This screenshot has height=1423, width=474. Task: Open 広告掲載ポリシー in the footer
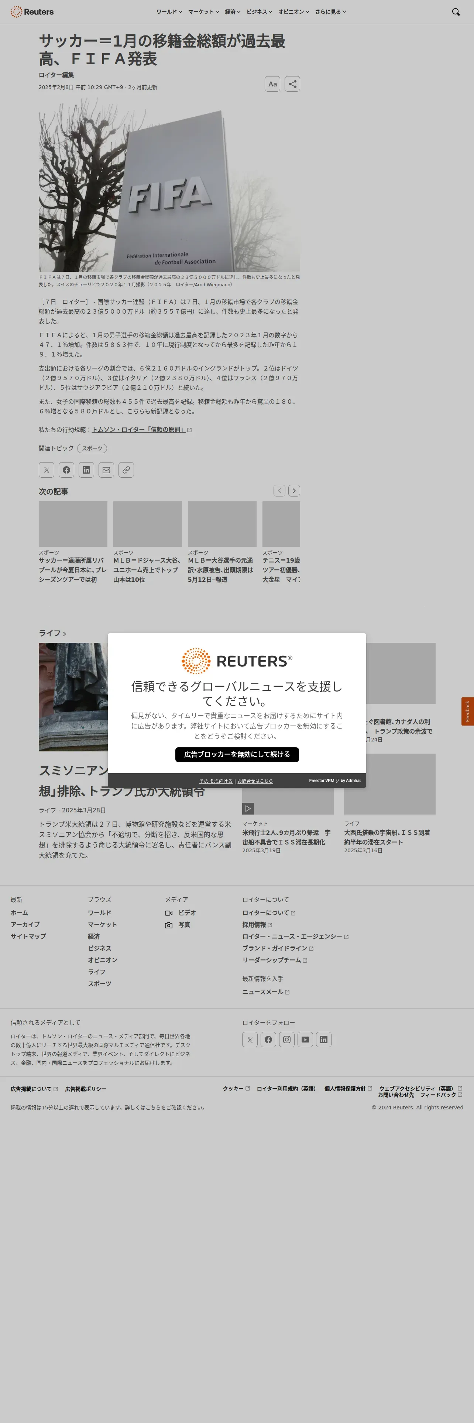86,1089
